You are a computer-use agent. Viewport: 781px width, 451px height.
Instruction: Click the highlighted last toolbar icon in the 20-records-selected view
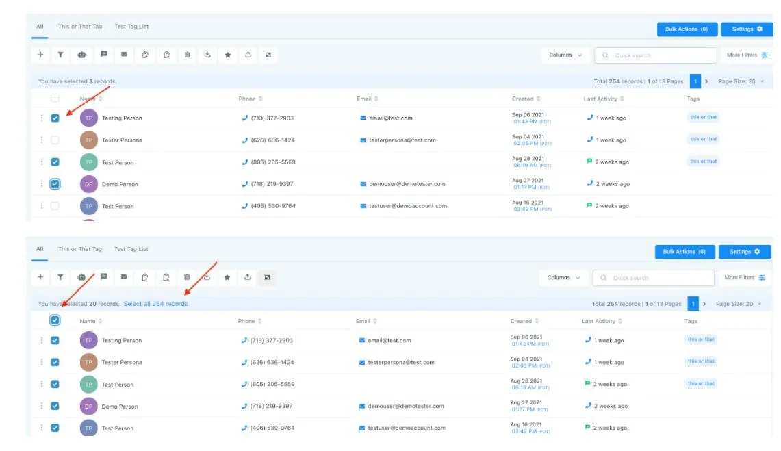(x=268, y=277)
